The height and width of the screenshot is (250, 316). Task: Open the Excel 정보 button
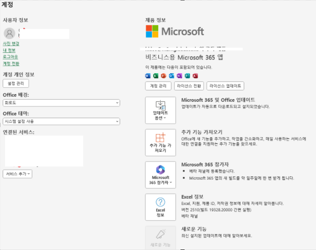click(161, 207)
